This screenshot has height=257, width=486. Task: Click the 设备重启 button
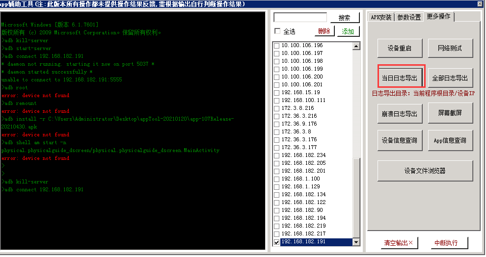(400, 48)
